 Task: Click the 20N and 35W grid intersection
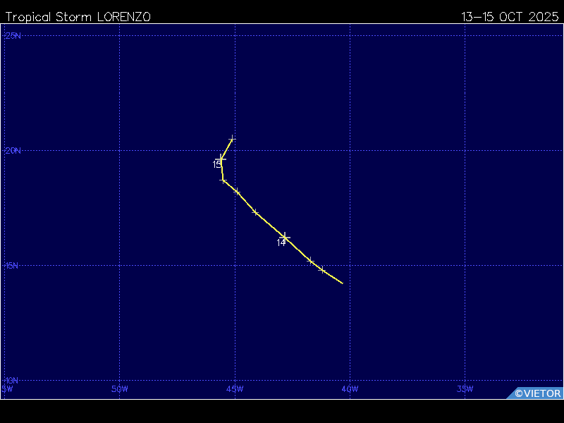[x=465, y=150]
